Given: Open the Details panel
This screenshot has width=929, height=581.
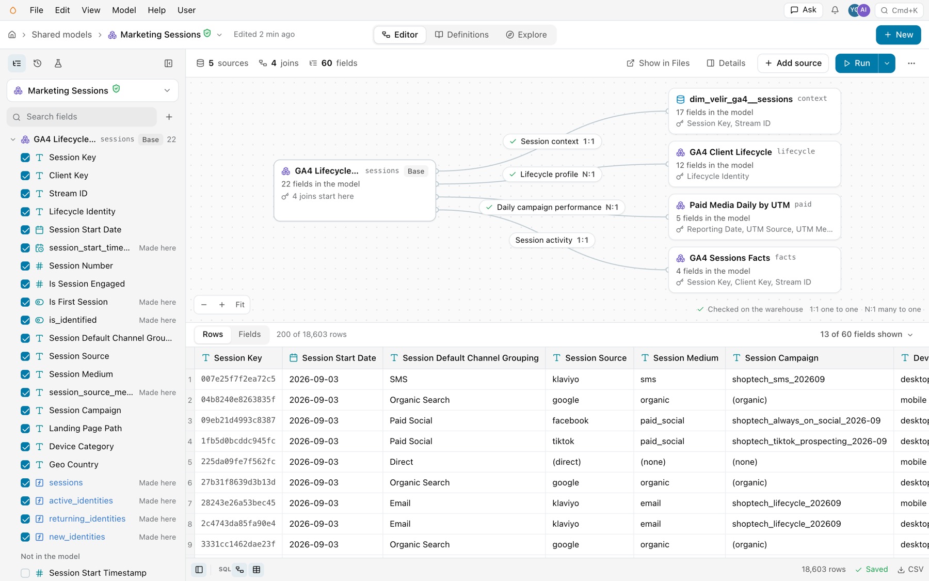Looking at the screenshot, I should pos(726,63).
